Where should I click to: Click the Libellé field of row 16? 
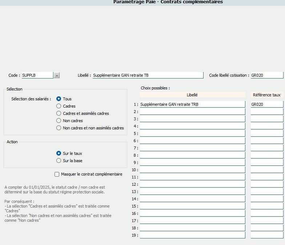193,213
